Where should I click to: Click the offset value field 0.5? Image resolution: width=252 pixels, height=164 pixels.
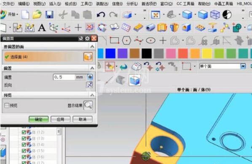[64, 77]
